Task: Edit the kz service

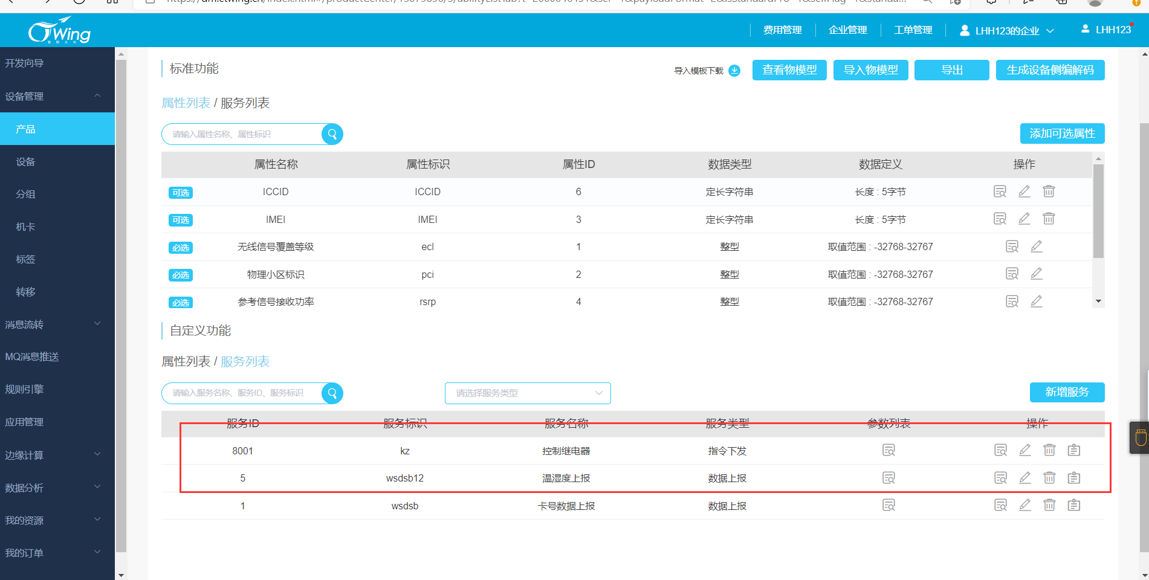Action: tap(1025, 450)
